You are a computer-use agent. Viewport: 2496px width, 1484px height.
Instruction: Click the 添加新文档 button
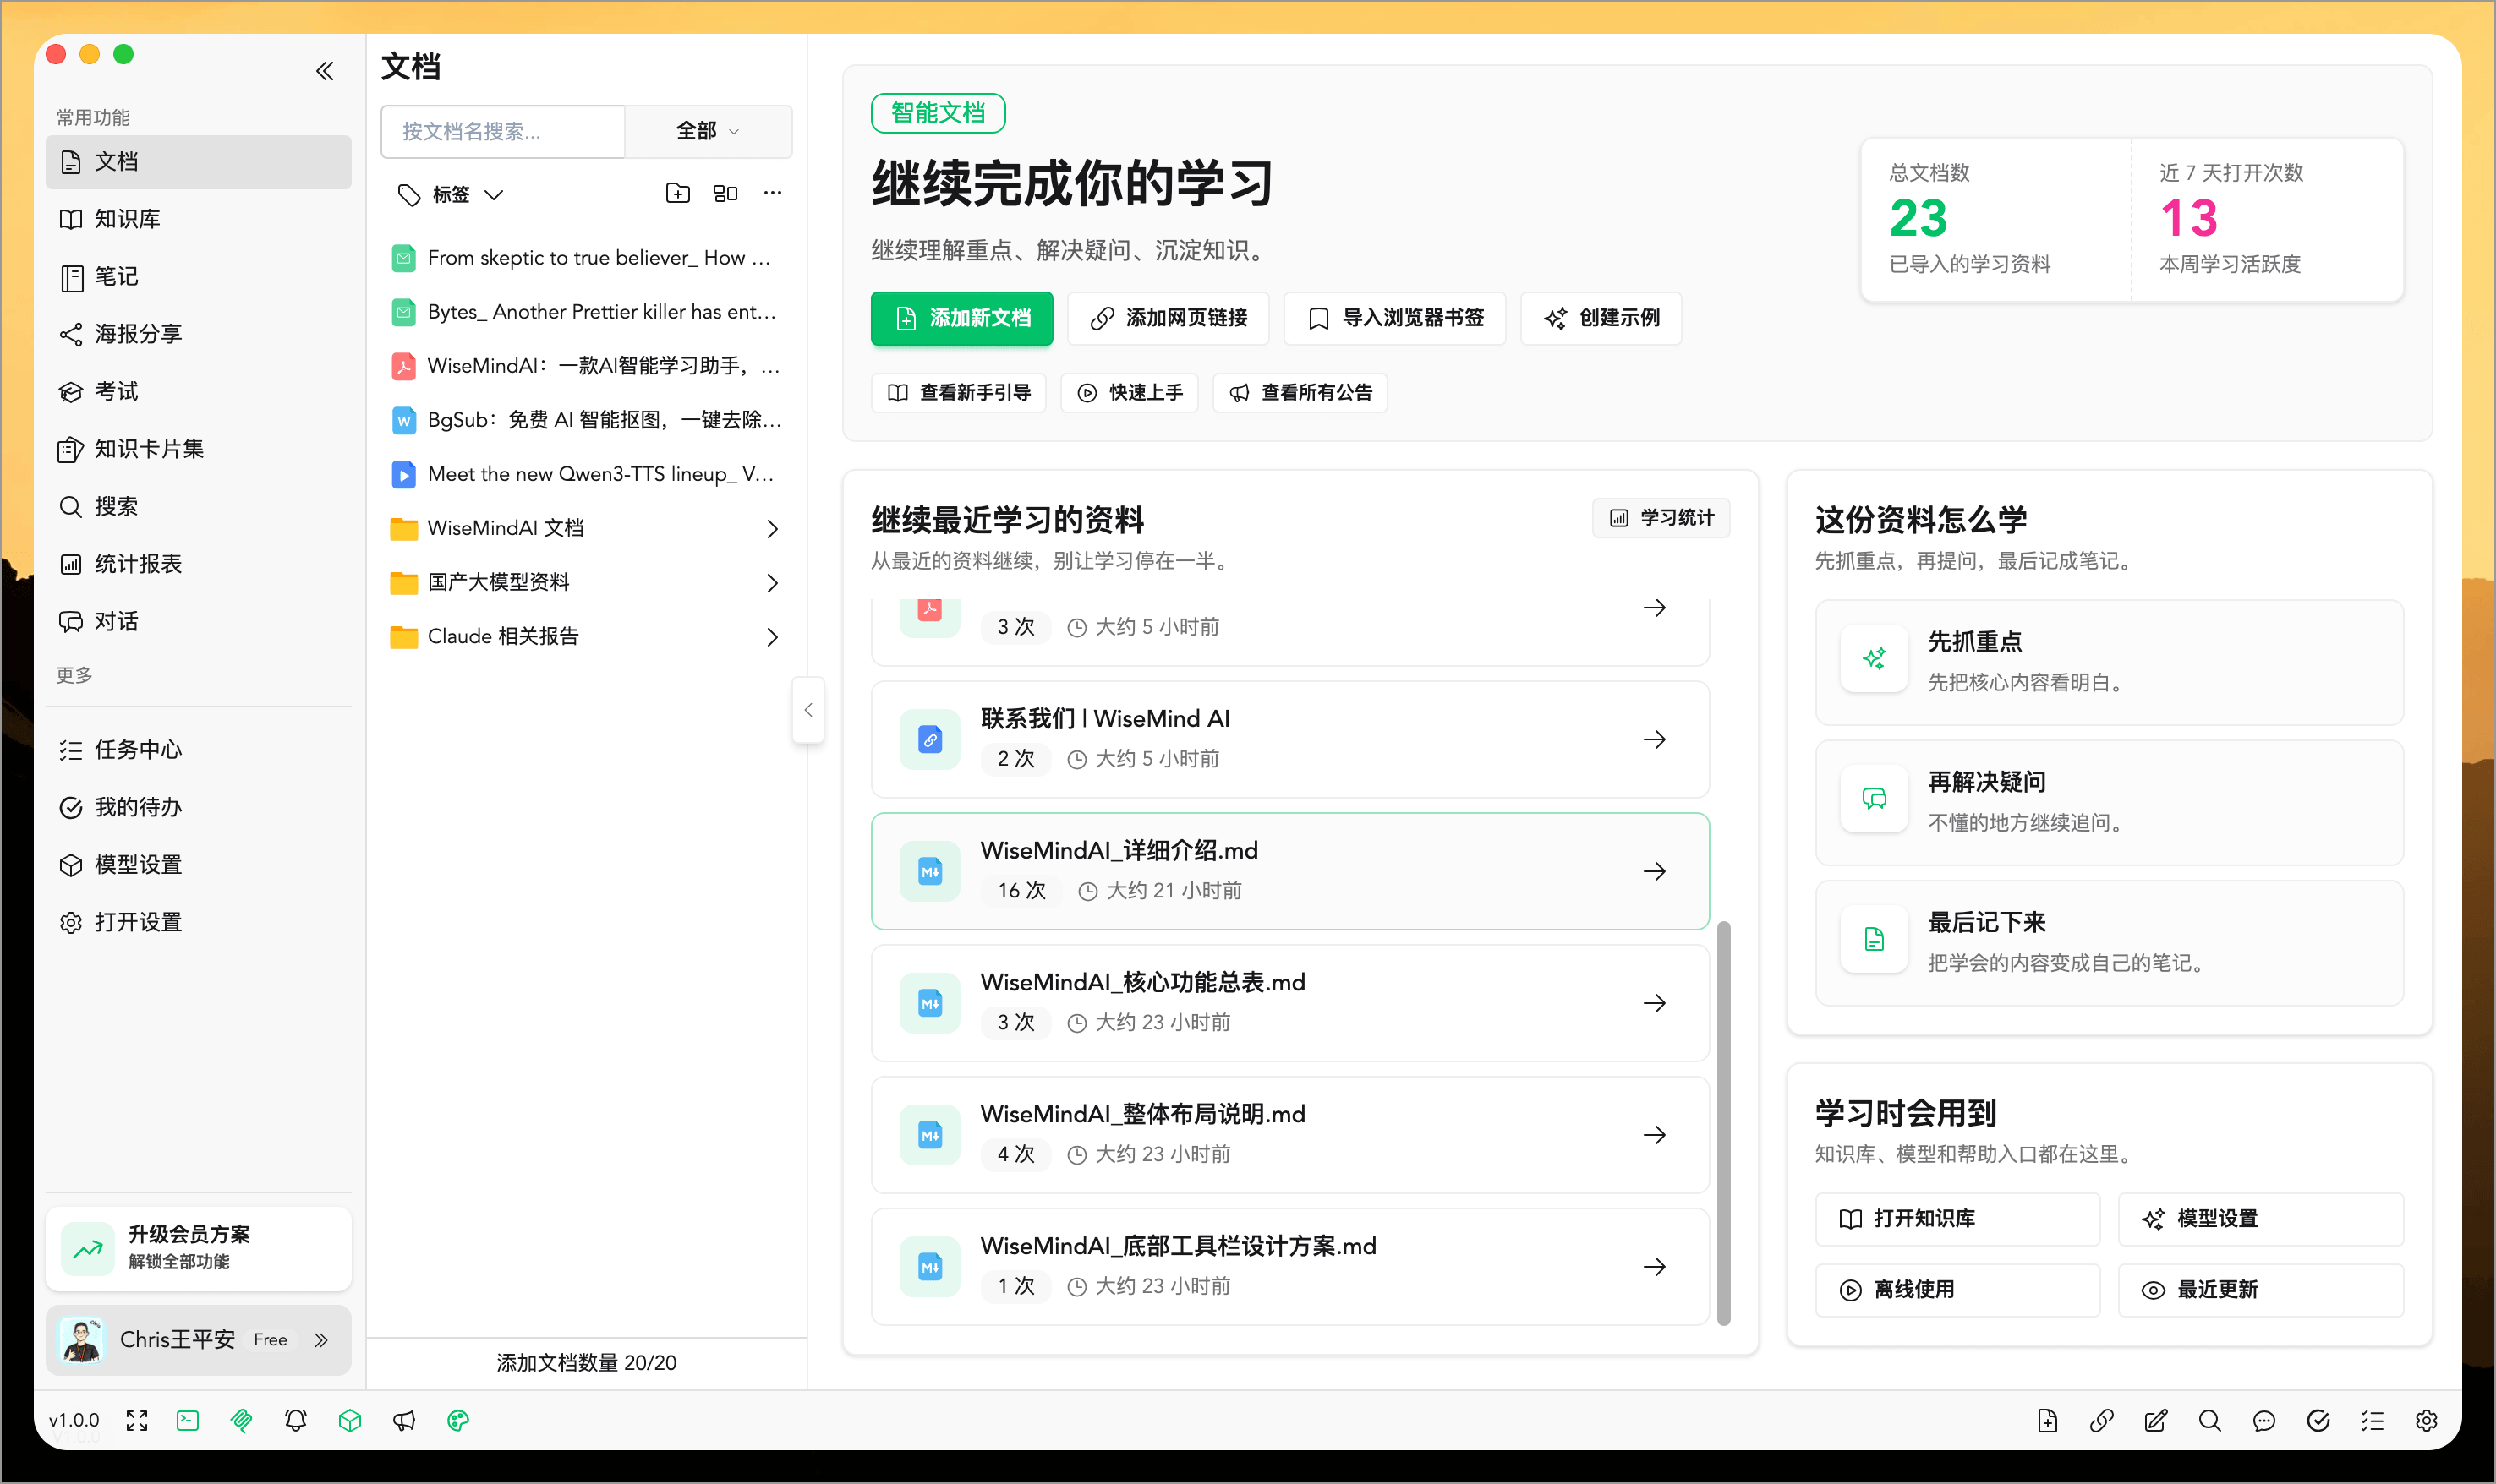[961, 318]
